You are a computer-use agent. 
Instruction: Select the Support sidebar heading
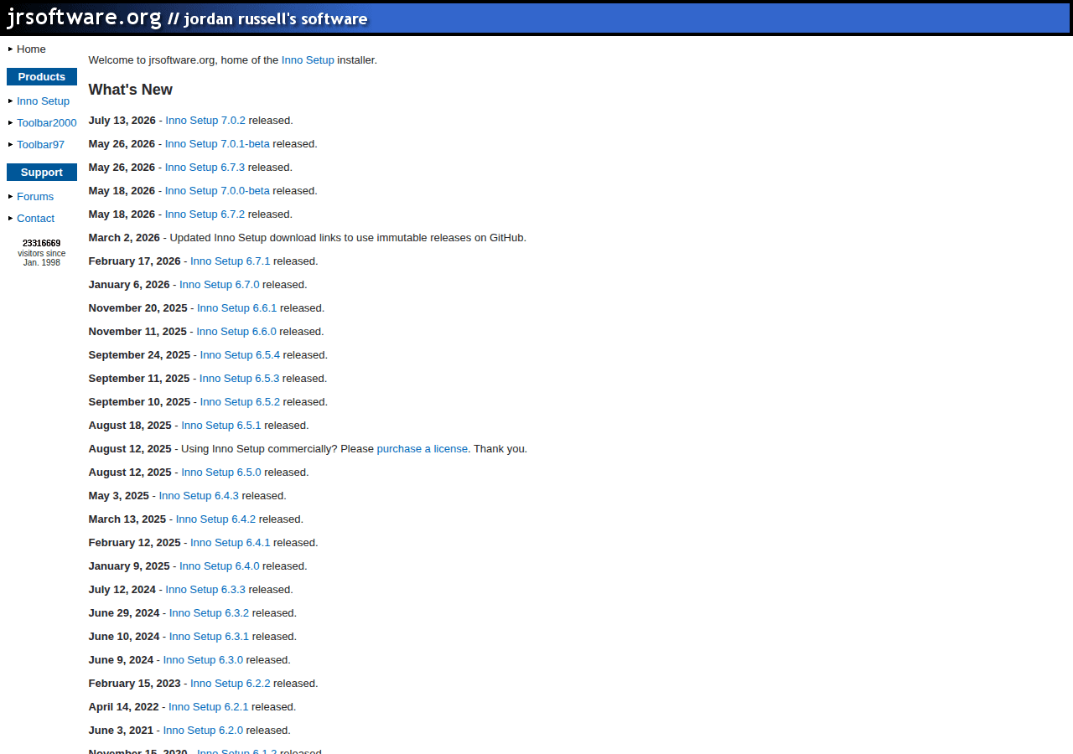point(42,173)
